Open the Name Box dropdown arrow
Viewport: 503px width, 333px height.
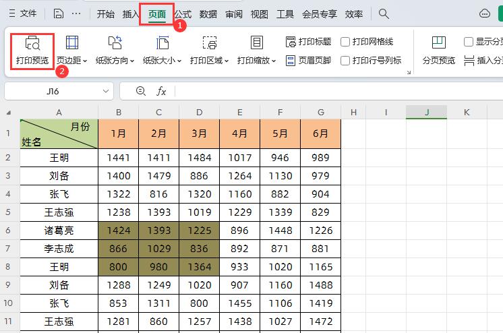coord(106,91)
